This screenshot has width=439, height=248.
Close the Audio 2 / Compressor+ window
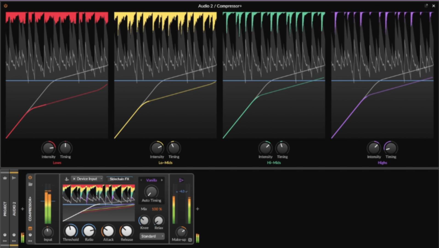[434, 6]
